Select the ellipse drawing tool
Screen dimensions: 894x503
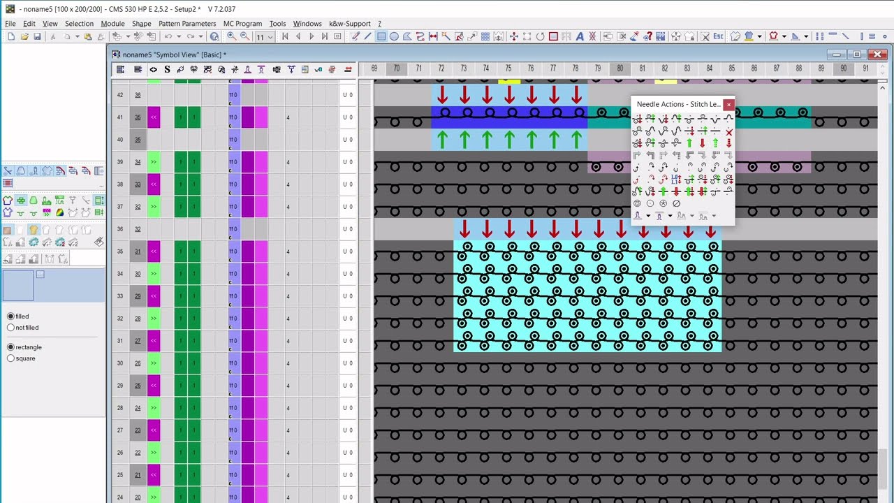(394, 36)
